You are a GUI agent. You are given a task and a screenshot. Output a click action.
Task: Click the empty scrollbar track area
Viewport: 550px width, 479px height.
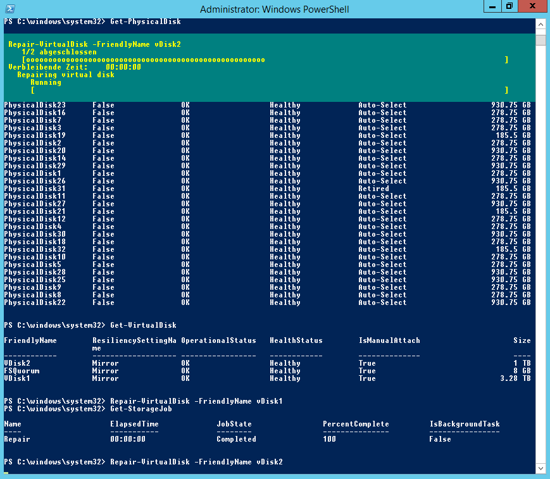coord(541,253)
